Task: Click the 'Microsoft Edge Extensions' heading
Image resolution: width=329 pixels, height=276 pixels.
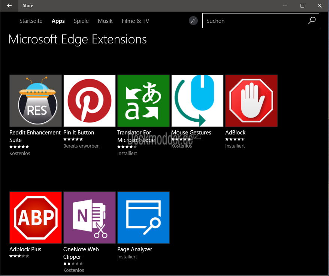Action: (78, 39)
